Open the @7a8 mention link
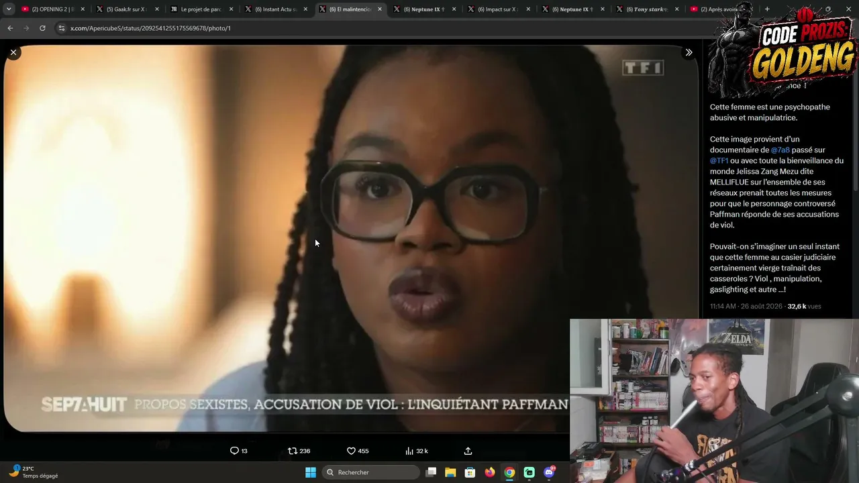859x483 pixels. pos(780,150)
